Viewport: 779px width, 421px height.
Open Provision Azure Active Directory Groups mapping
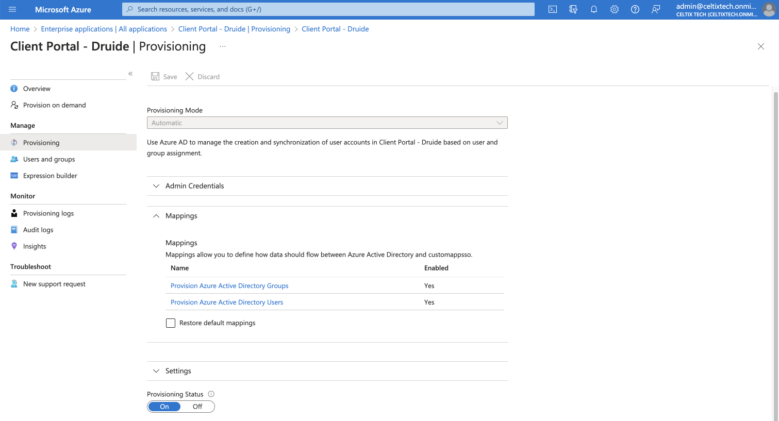(x=229, y=285)
